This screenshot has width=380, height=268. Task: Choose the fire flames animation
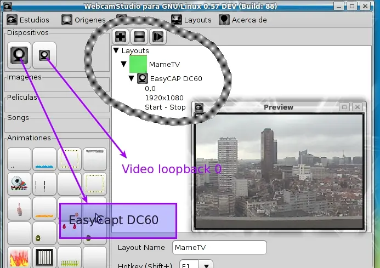click(19, 258)
